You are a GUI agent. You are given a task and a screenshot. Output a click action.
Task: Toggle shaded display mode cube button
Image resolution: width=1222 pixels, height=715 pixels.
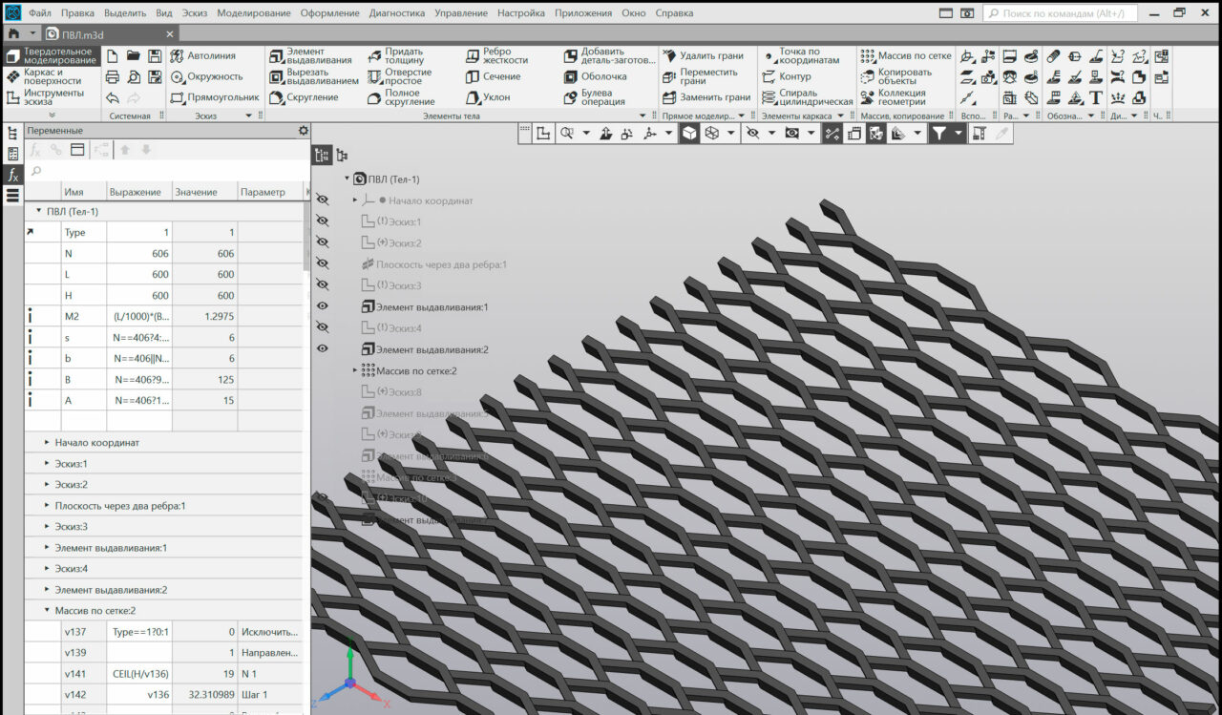click(688, 134)
